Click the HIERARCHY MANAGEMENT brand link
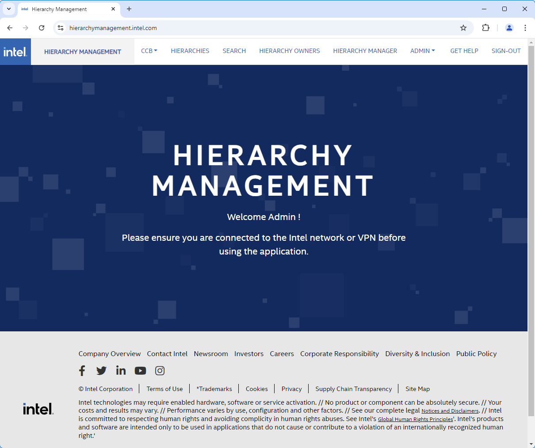 83,52
